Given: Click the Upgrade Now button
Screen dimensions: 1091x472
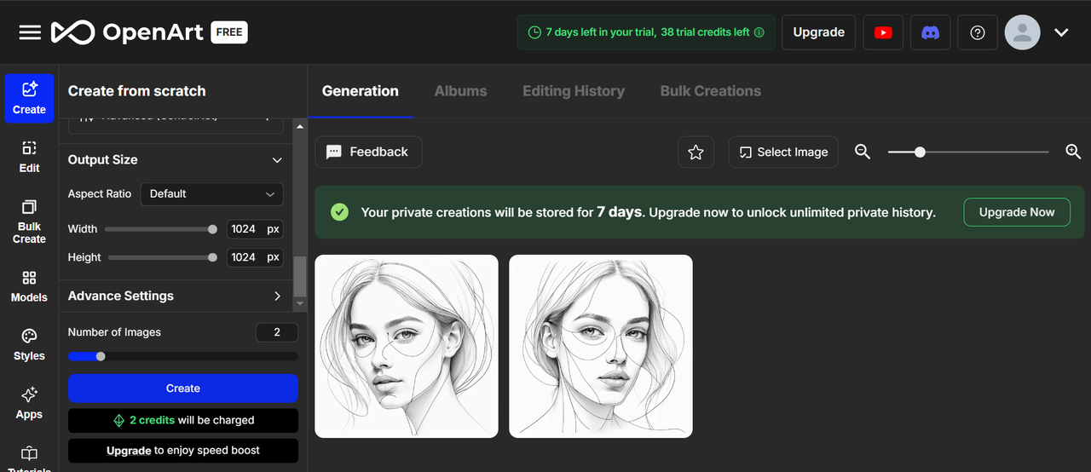Looking at the screenshot, I should [1017, 212].
